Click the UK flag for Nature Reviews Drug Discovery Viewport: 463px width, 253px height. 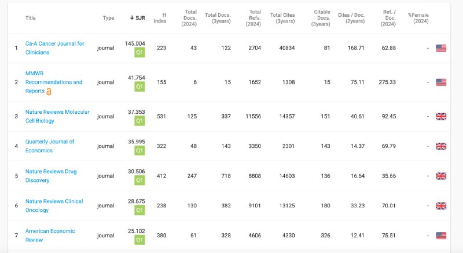(441, 176)
